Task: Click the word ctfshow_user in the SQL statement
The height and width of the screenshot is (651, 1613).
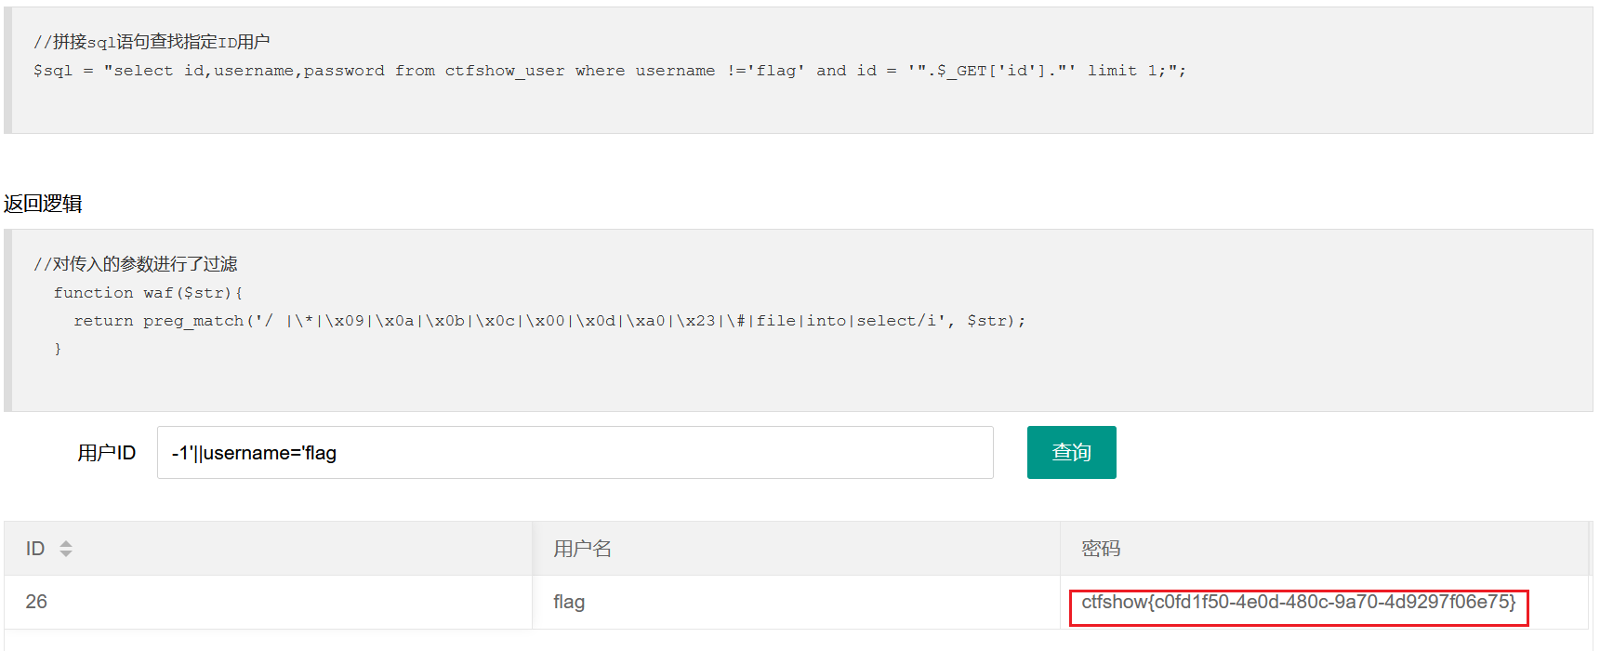Action: [504, 71]
